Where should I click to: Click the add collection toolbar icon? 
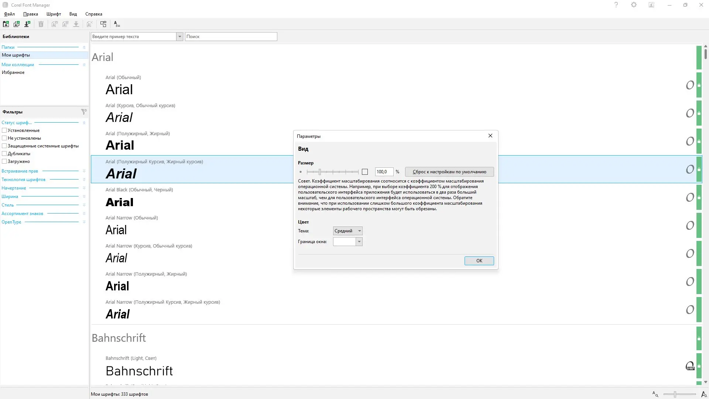[17, 24]
